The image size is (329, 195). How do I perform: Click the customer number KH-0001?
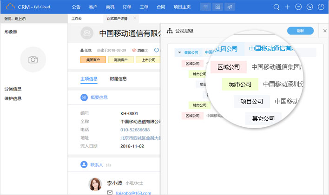pos(129,113)
